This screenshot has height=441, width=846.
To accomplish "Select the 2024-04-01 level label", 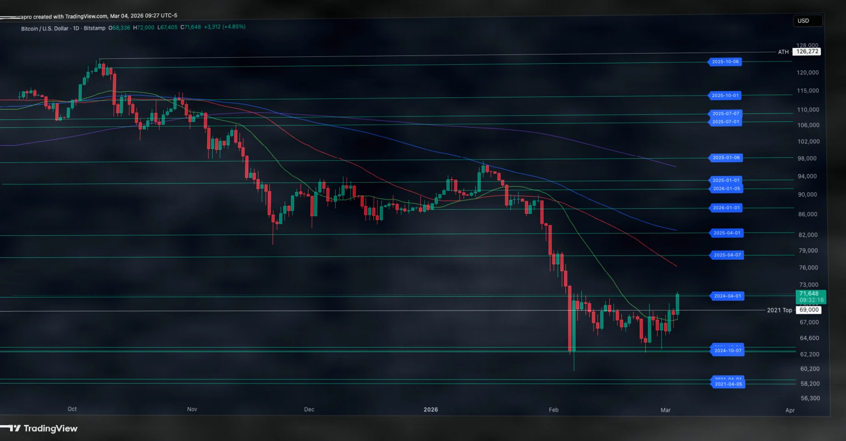I will pyautogui.click(x=727, y=296).
